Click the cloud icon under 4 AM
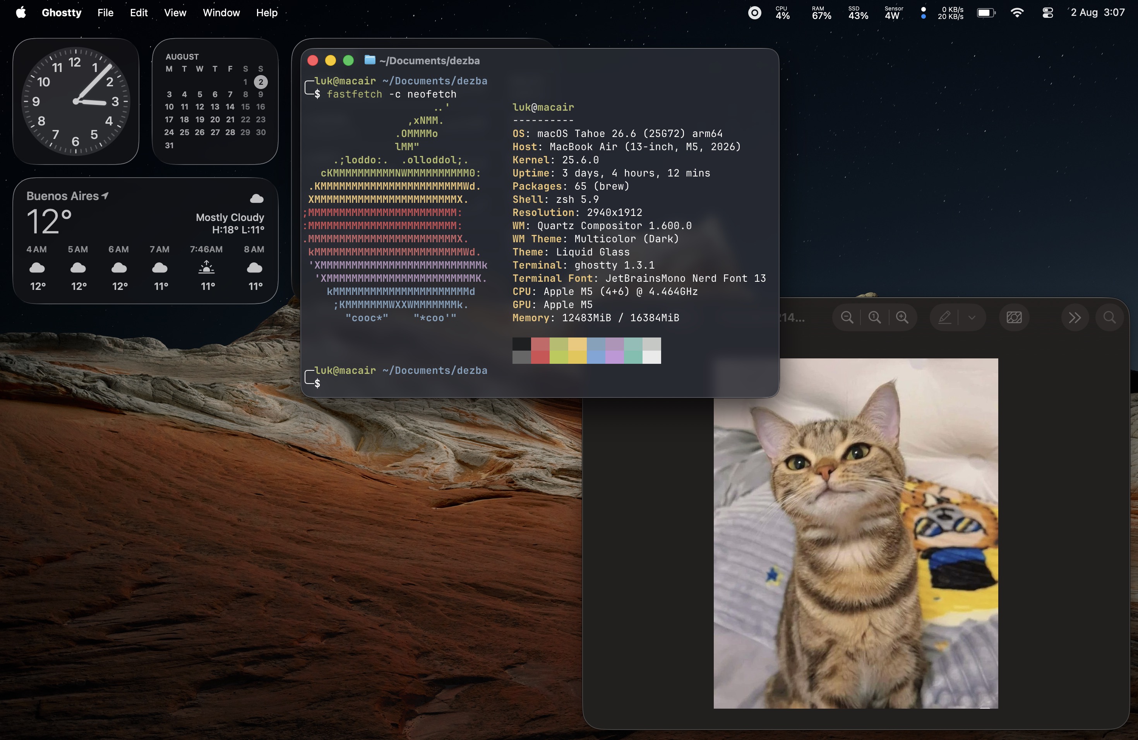The width and height of the screenshot is (1138, 740). [x=37, y=268]
